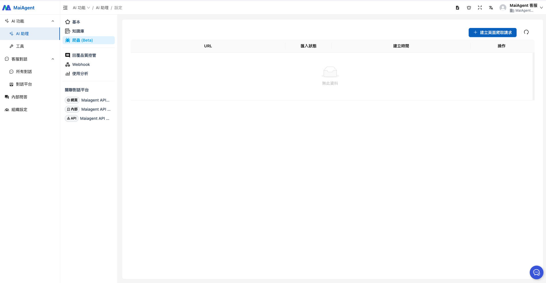546x283 pixels.
Task: Open the chat support bubble
Action: point(536,272)
